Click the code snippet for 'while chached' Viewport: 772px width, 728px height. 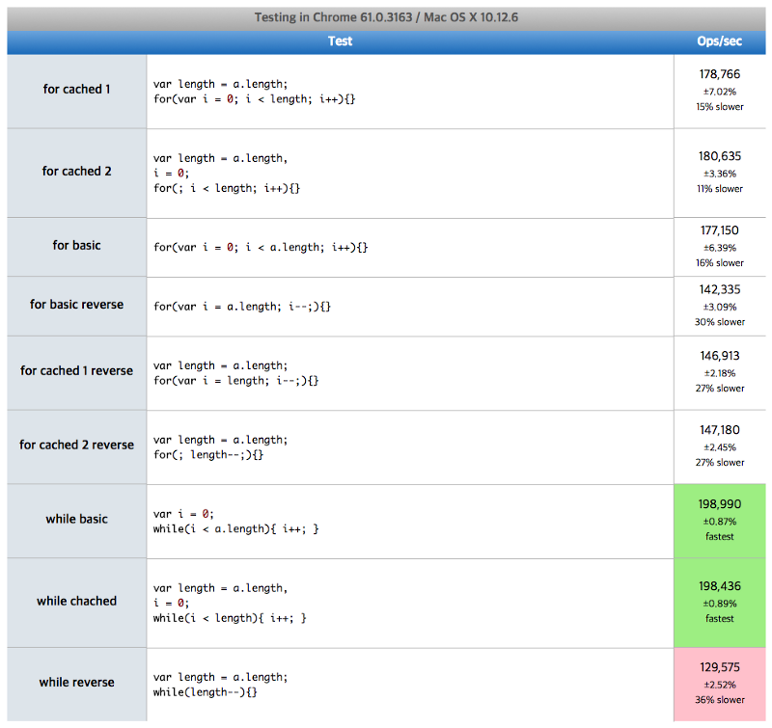tap(230, 603)
